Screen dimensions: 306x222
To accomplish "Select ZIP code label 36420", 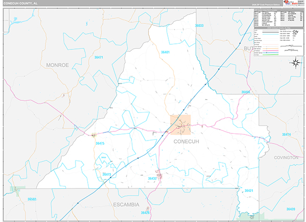I will [291, 209].
